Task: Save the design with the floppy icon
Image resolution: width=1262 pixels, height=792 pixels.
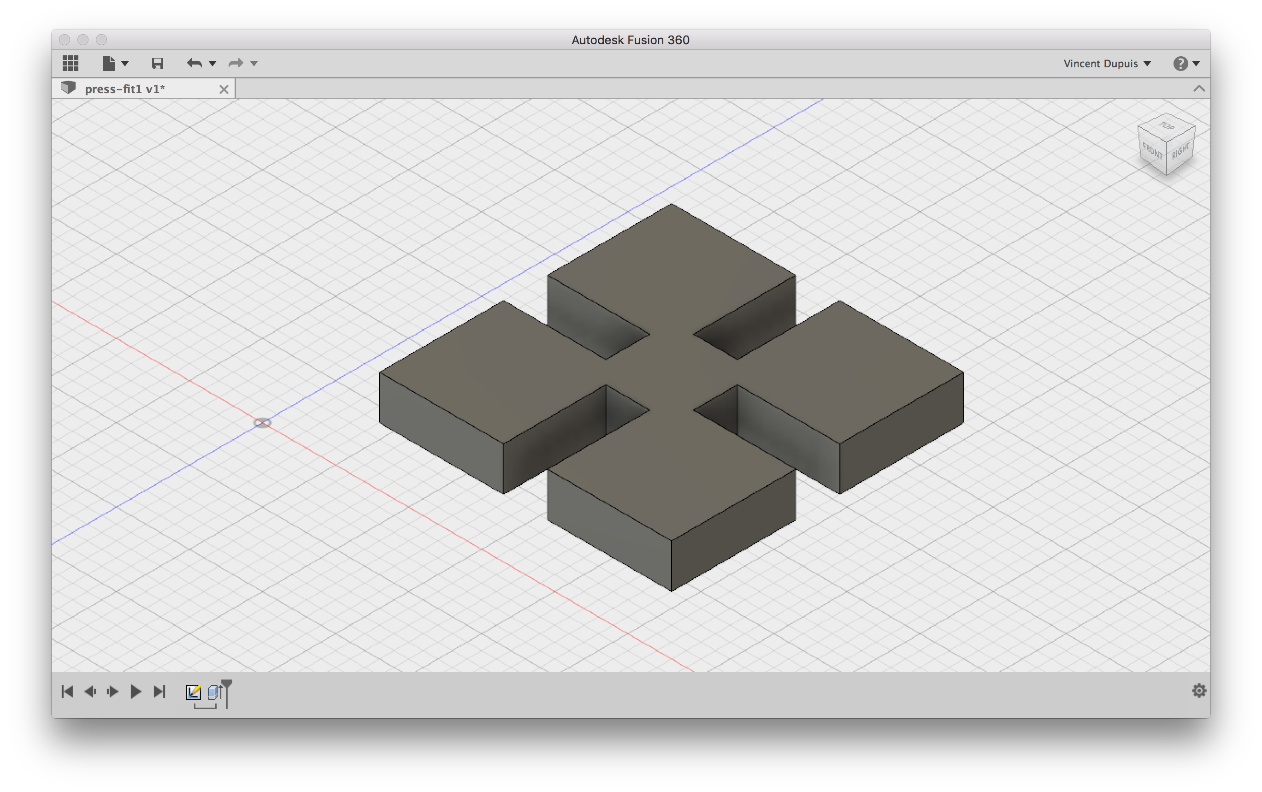Action: click(158, 63)
